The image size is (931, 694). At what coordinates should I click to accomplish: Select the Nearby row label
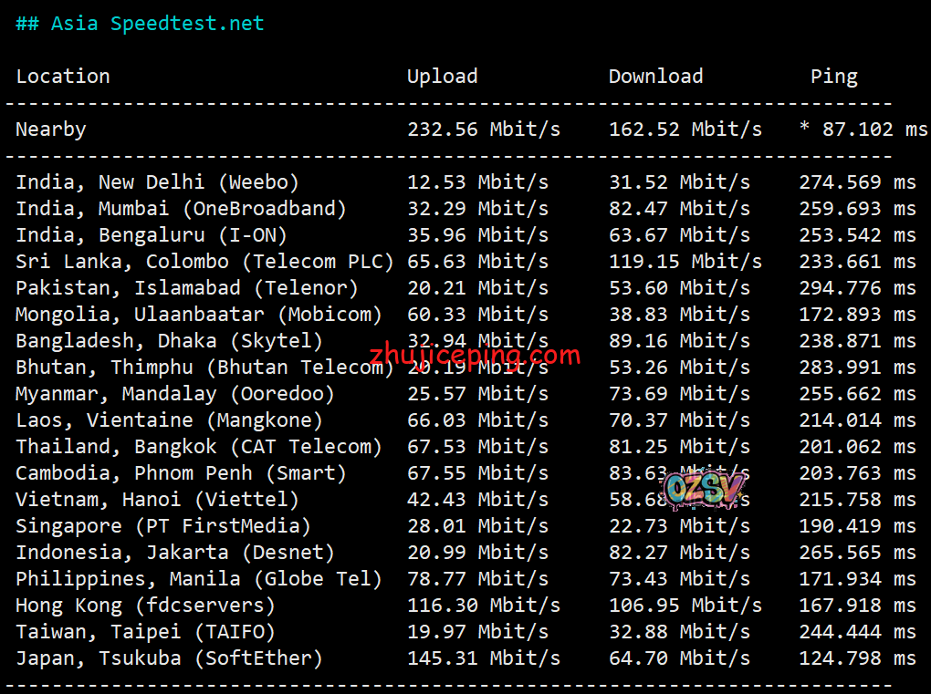[51, 129]
